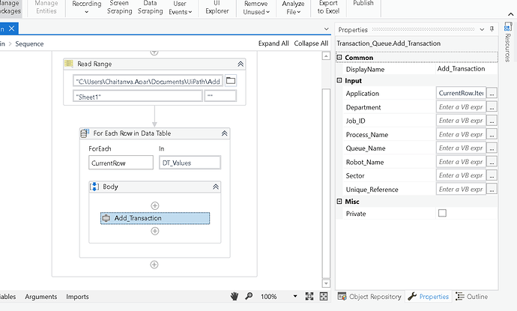Open User Events dropdown
This screenshot has width=517, height=311.
(180, 7)
